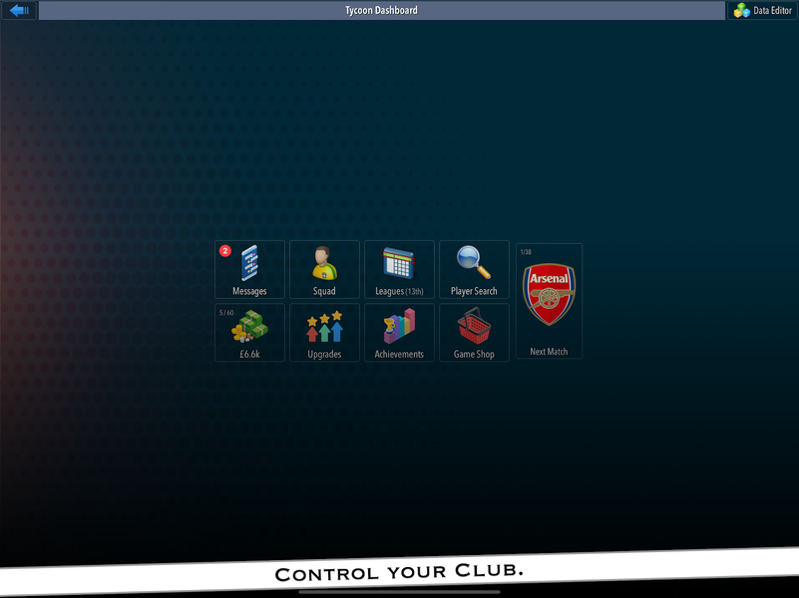The height and width of the screenshot is (598, 799).
Task: Select the £6.6k balance text
Action: coord(249,354)
